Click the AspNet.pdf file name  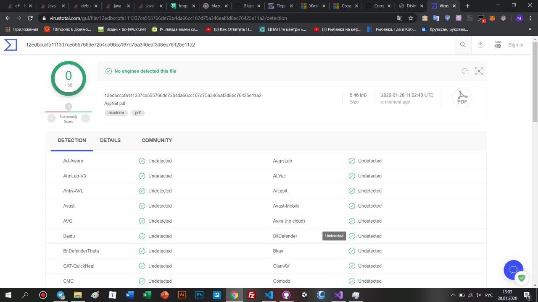(x=115, y=103)
